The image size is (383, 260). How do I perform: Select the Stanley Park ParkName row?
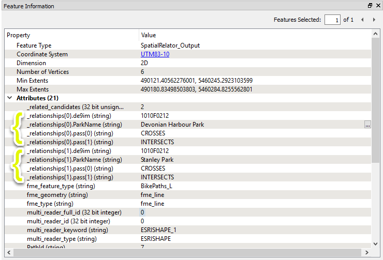pyautogui.click(x=73, y=160)
